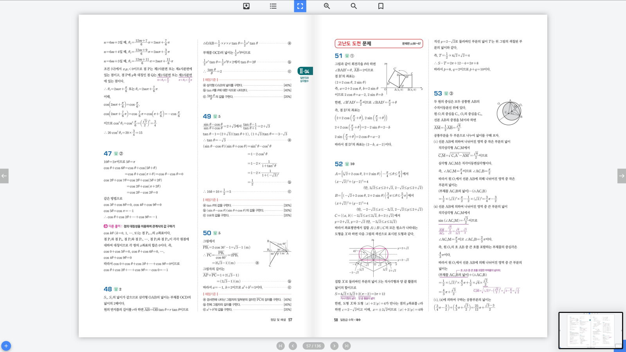
Task: Toggle the fullscreen view button
Action: click(x=300, y=6)
